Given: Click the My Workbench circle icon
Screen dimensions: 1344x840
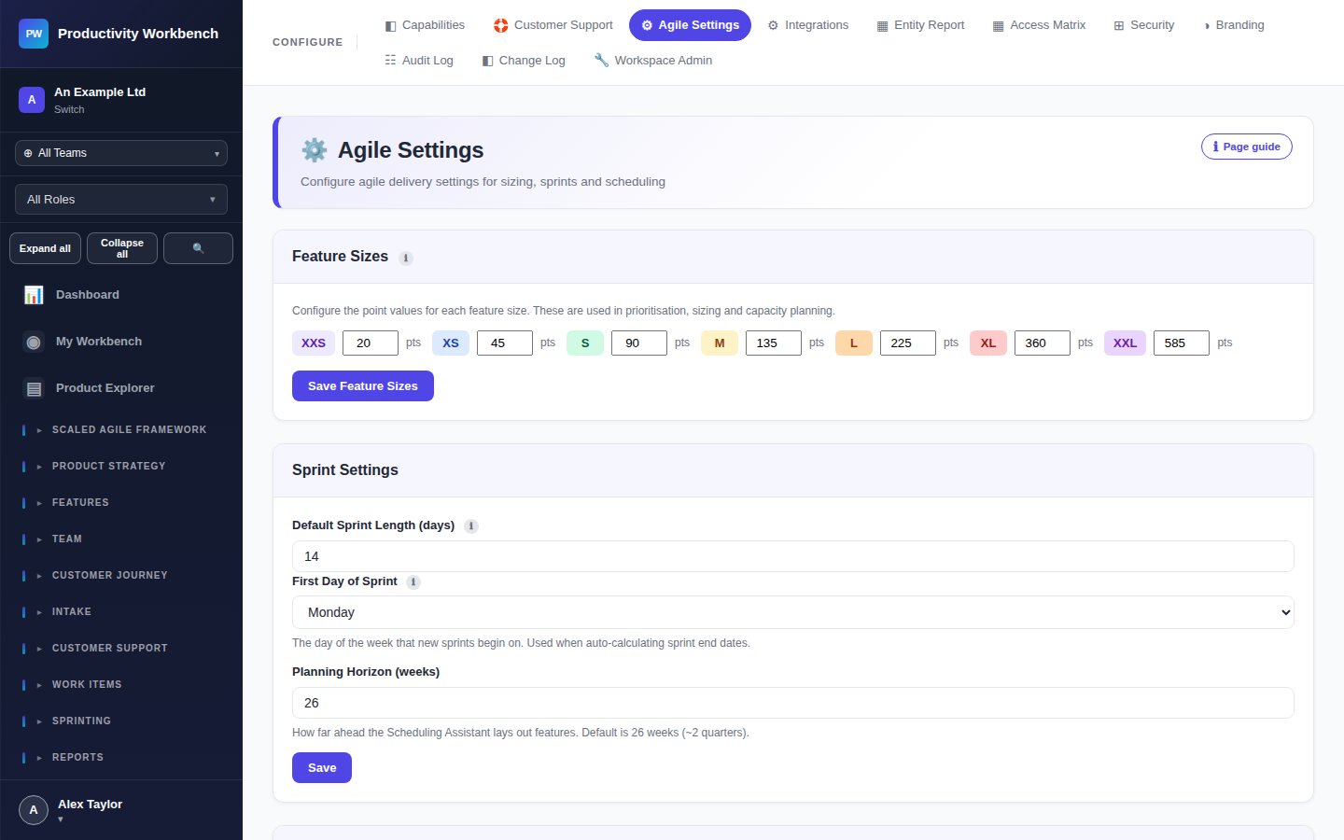Looking at the screenshot, I should pos(34,342).
